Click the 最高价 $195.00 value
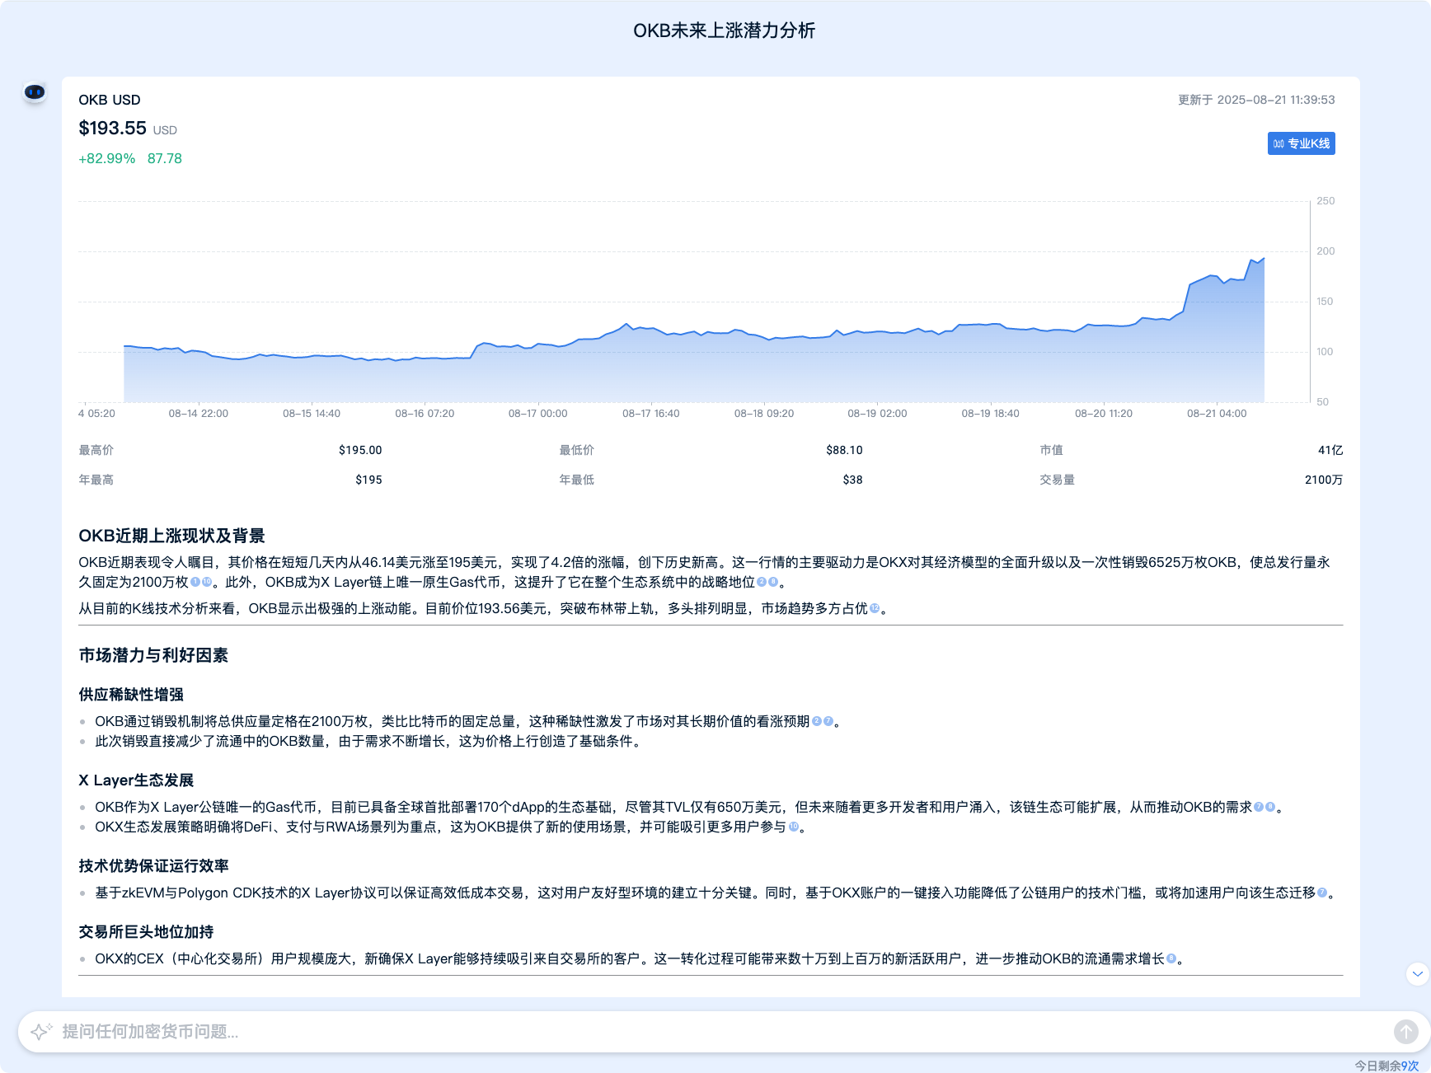The width and height of the screenshot is (1431, 1073). click(360, 450)
